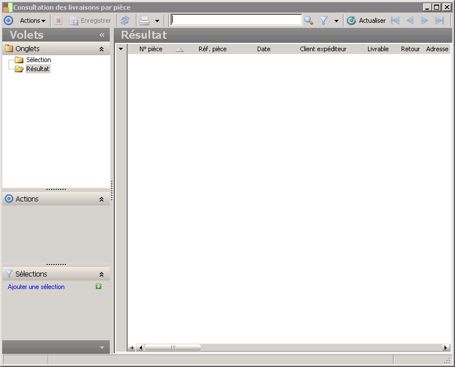
Task: Click the printer icon
Action: (144, 20)
